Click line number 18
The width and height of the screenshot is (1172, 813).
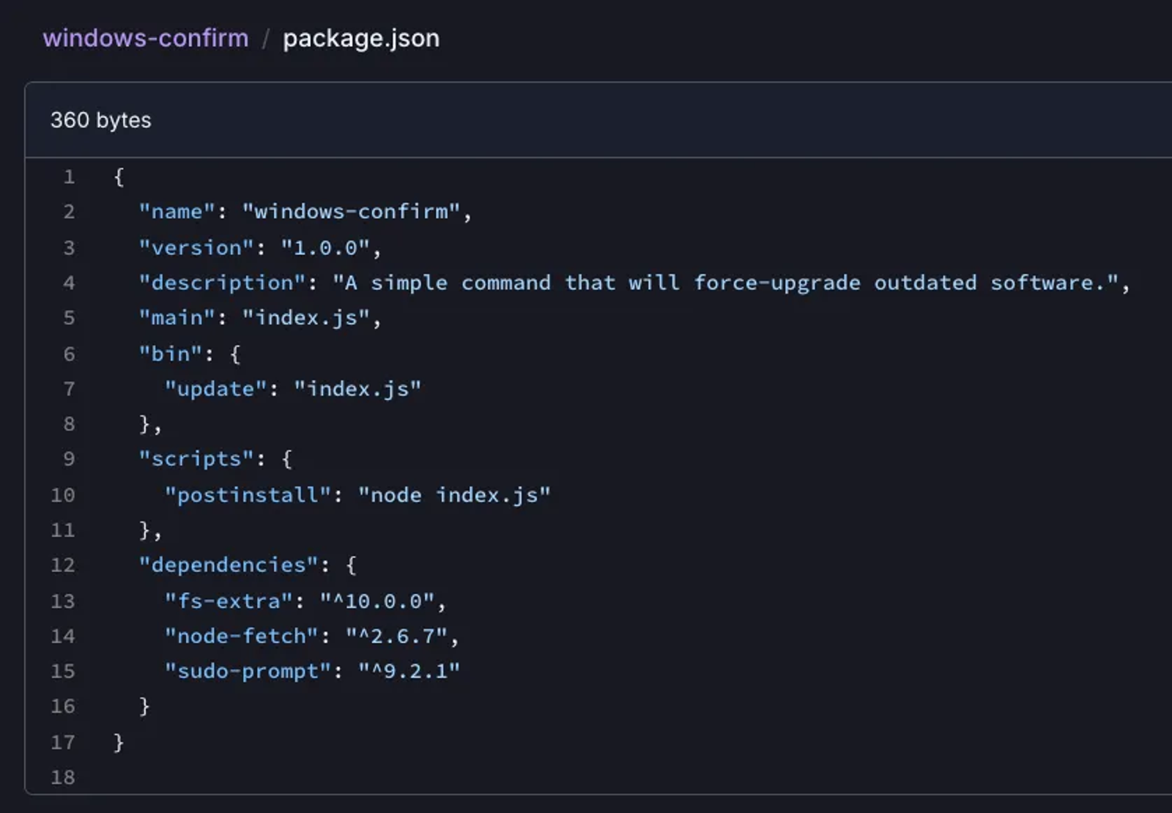(63, 778)
